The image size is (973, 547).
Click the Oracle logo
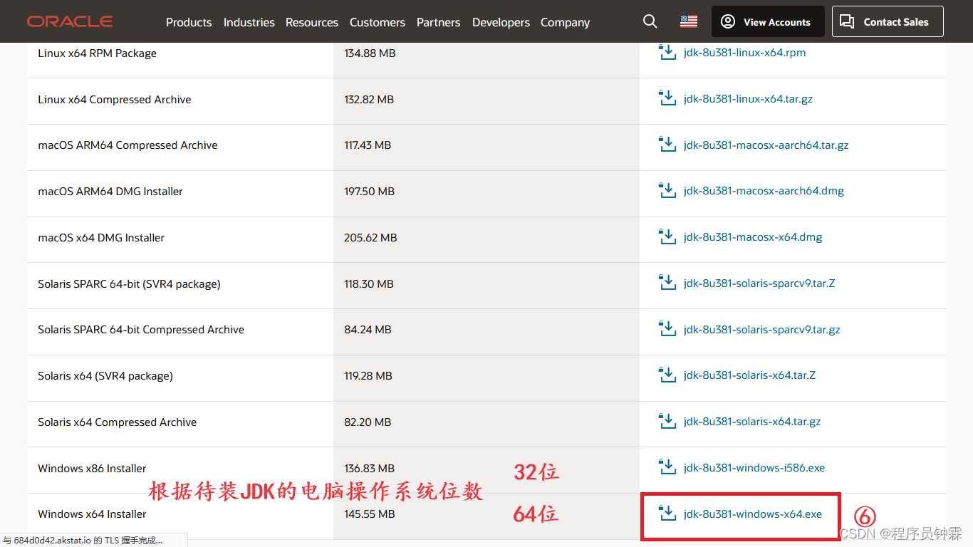coord(70,21)
